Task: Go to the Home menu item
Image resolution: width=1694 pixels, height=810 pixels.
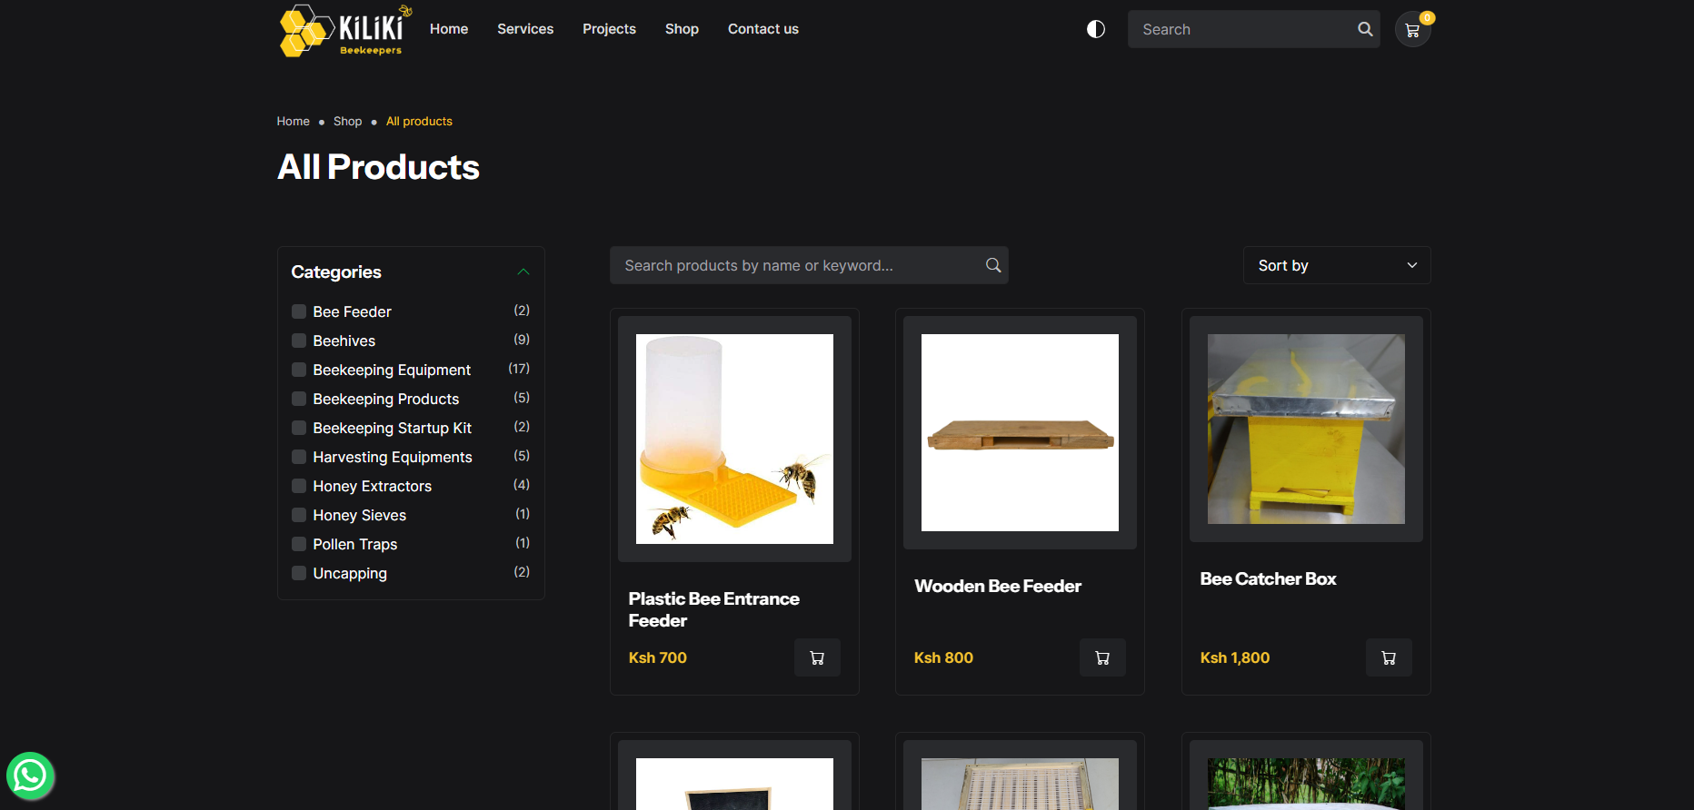Action: click(449, 29)
